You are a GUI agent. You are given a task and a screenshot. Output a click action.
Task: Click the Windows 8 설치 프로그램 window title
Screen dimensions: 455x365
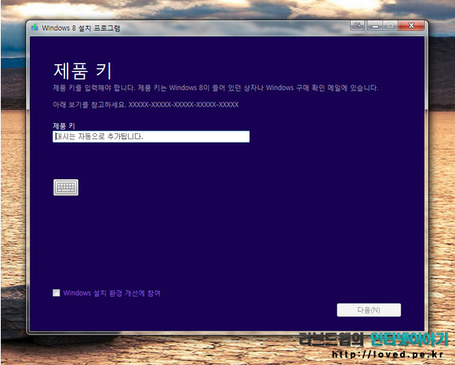coord(81,28)
